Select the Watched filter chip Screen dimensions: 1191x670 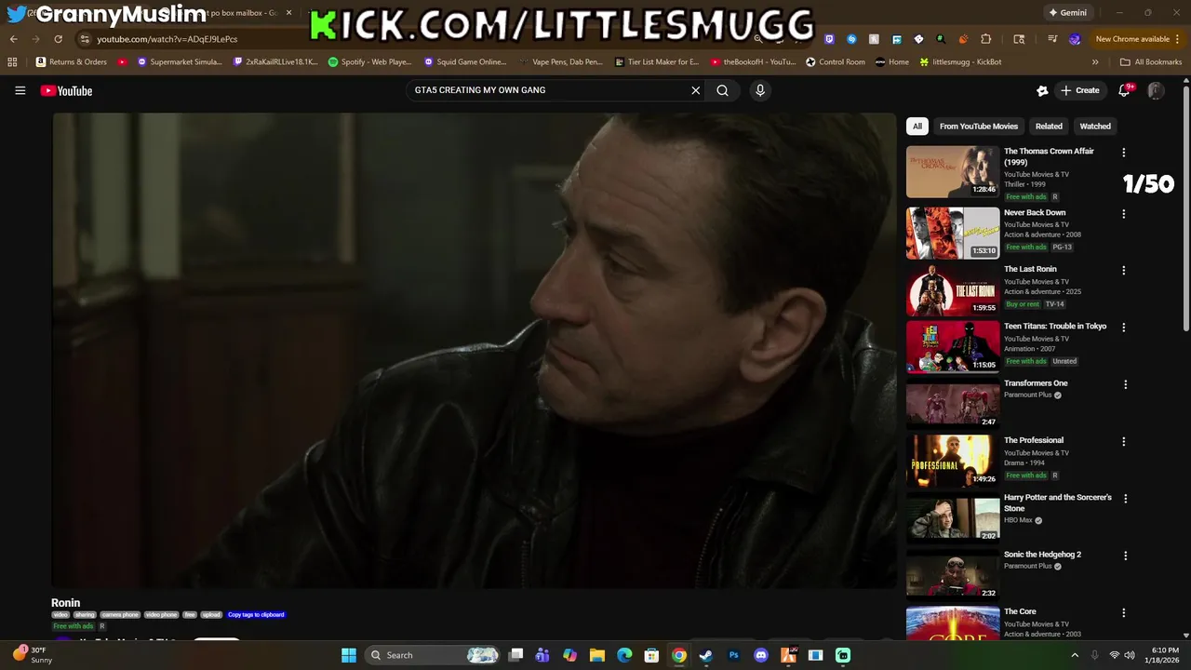[x=1095, y=127]
